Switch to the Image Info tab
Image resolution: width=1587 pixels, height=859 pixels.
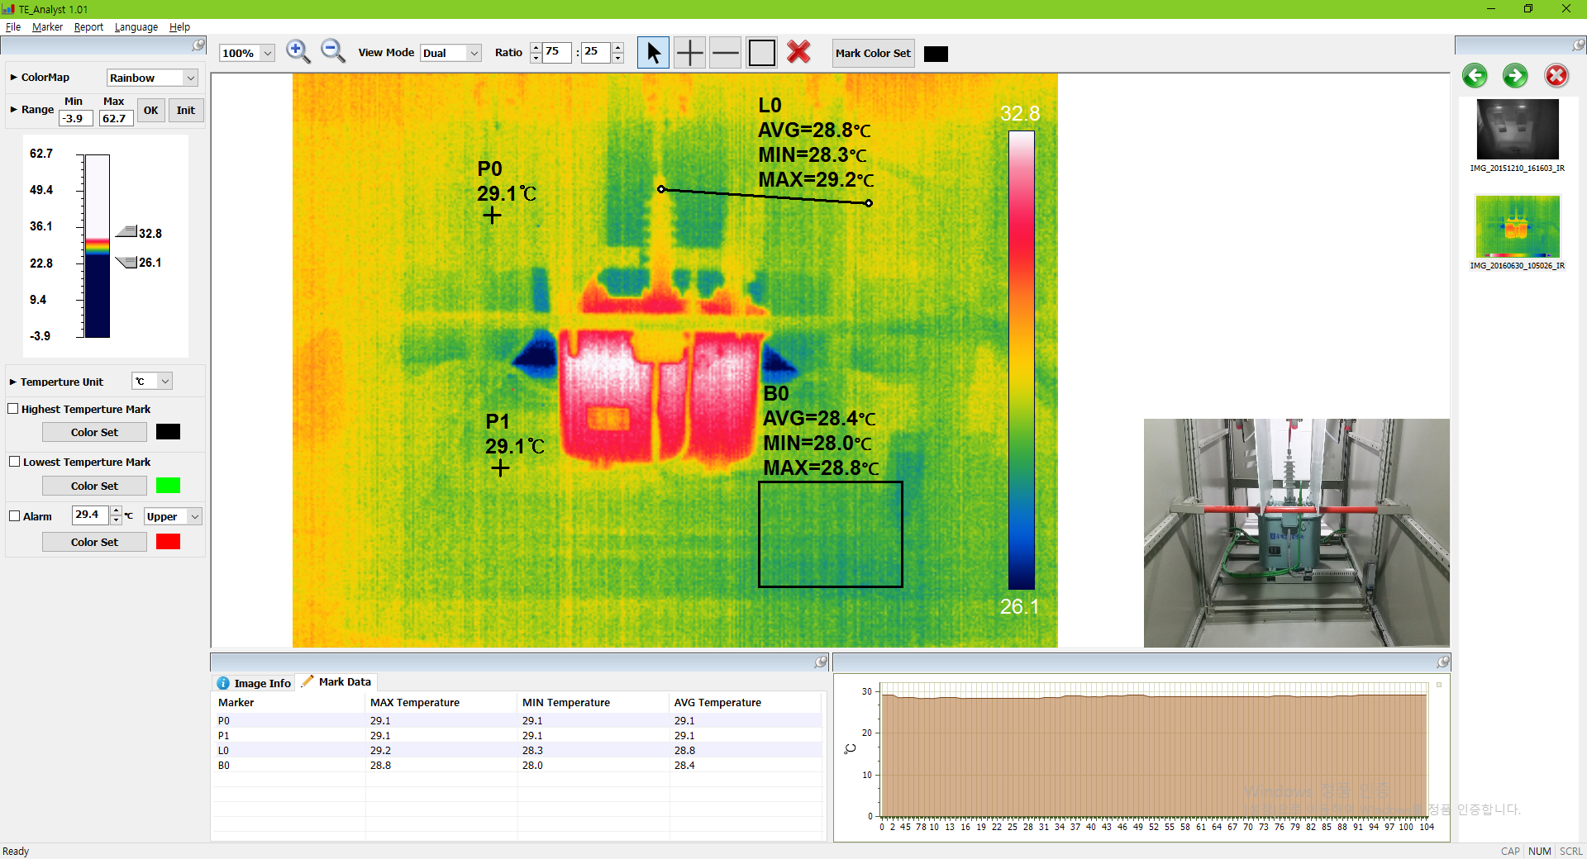pyautogui.click(x=254, y=683)
